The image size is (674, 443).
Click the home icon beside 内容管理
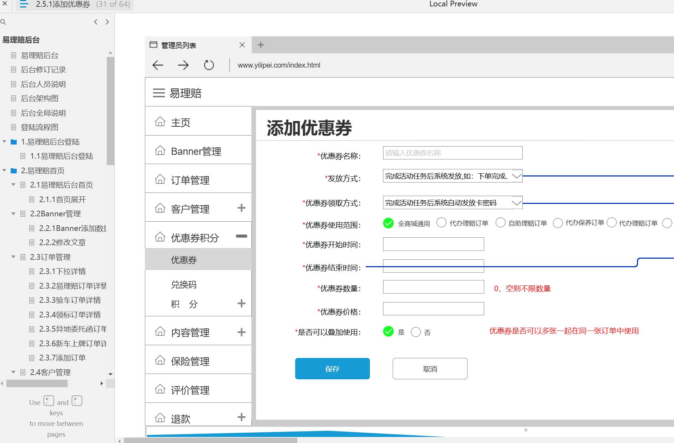coord(160,332)
